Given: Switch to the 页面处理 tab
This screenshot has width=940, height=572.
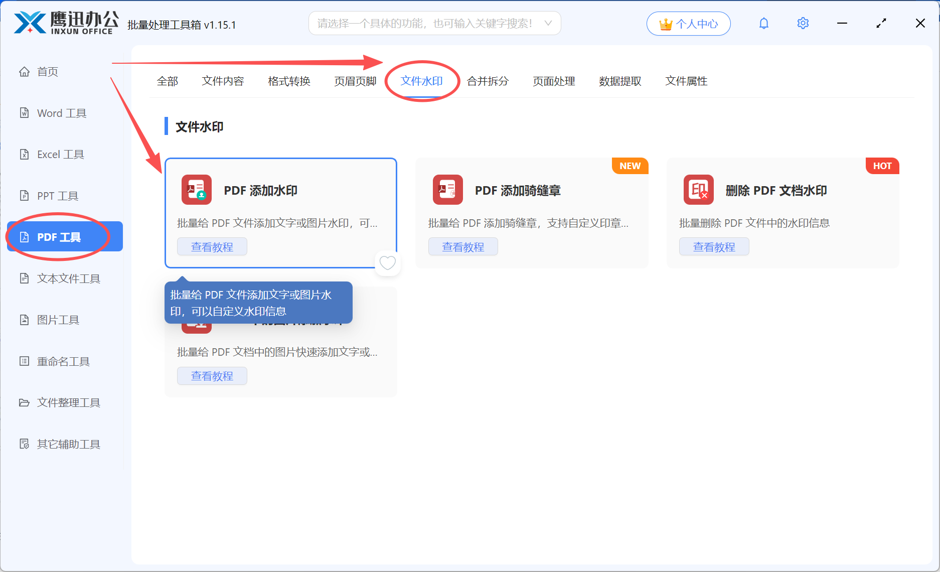Looking at the screenshot, I should pos(554,81).
